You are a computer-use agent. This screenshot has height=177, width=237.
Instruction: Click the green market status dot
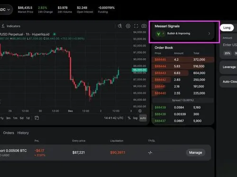[55, 34]
